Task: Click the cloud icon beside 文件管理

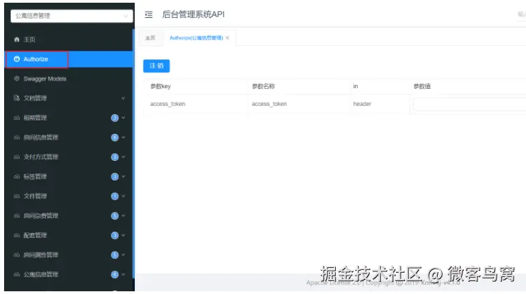Action: [17, 196]
